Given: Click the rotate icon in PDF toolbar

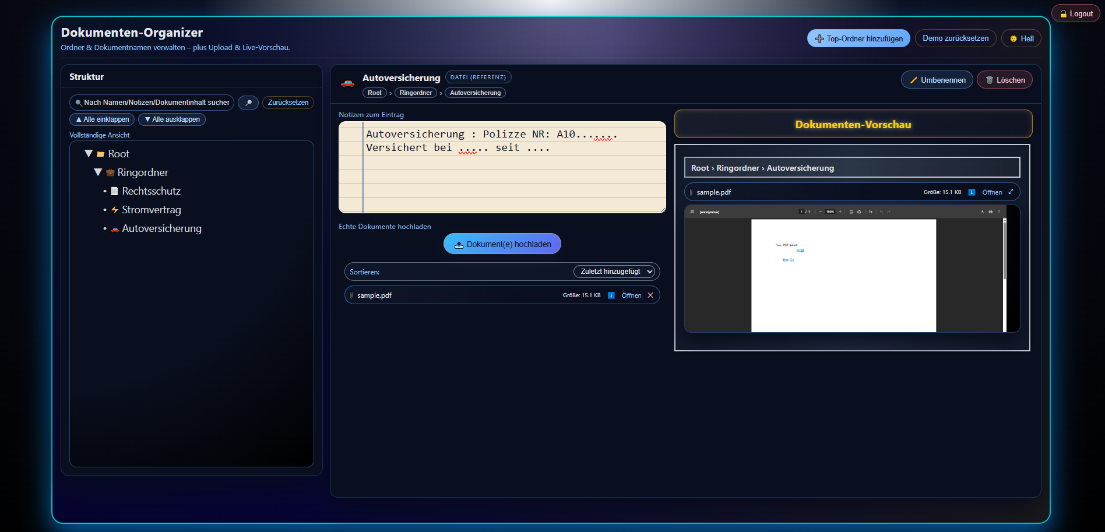Looking at the screenshot, I should [858, 212].
